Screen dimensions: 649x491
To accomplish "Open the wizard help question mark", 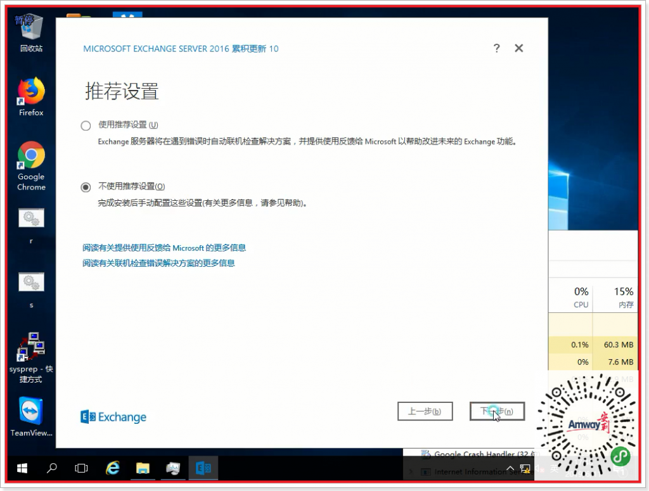I will coord(496,48).
